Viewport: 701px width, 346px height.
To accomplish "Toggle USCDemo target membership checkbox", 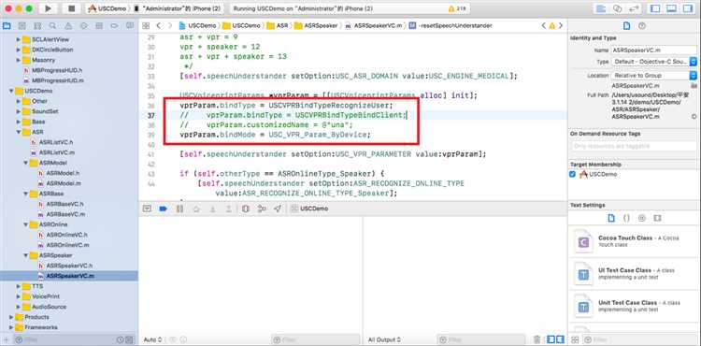I will pyautogui.click(x=573, y=174).
